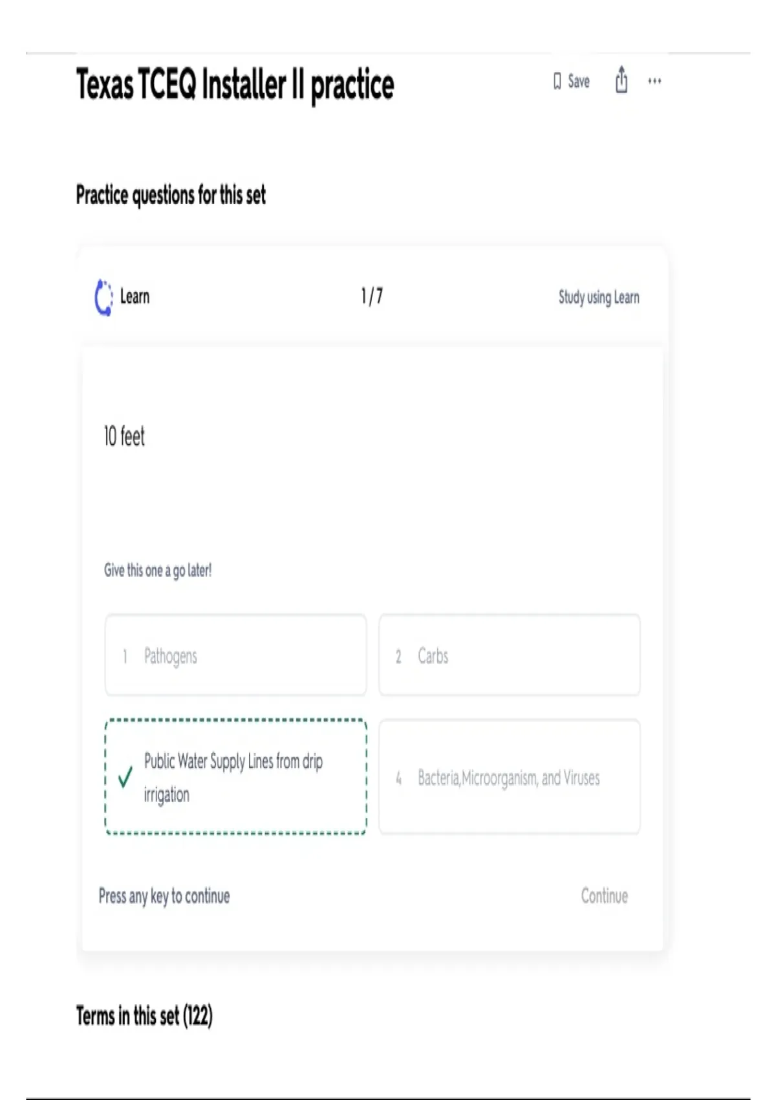Click the "10 feet" question prompt
The width and height of the screenshot is (776, 1100).
click(x=125, y=437)
